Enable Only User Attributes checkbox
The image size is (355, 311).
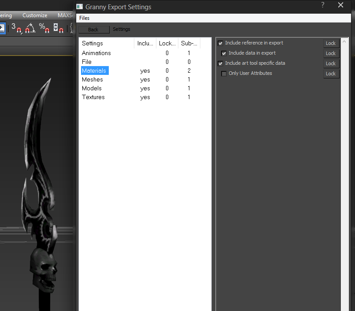224,74
